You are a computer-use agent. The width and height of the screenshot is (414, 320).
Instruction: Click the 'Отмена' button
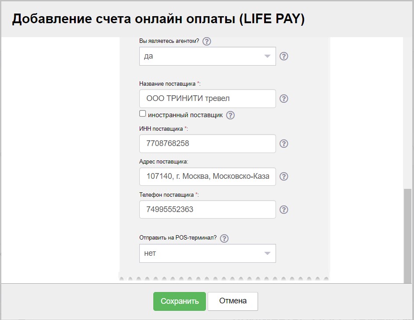coord(233,301)
